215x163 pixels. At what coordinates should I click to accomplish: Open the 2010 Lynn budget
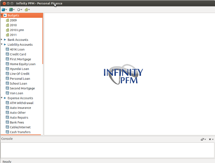tap(17, 30)
